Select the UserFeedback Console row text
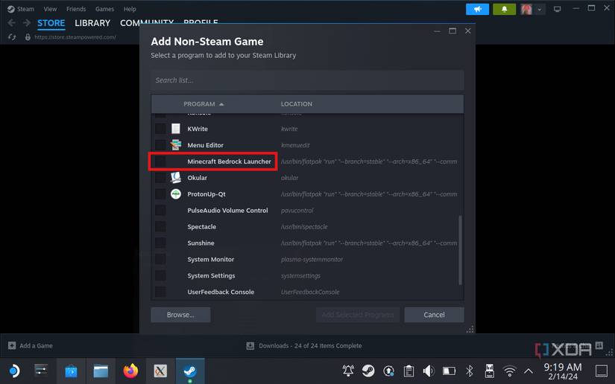615x384 pixels. pos(221,292)
